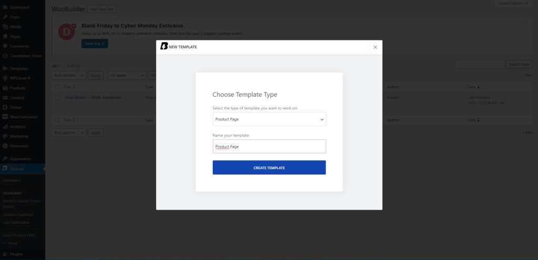Click the Appearance brush icon
Image resolution: width=538 pixels, height=260 pixels.
pos(5,159)
